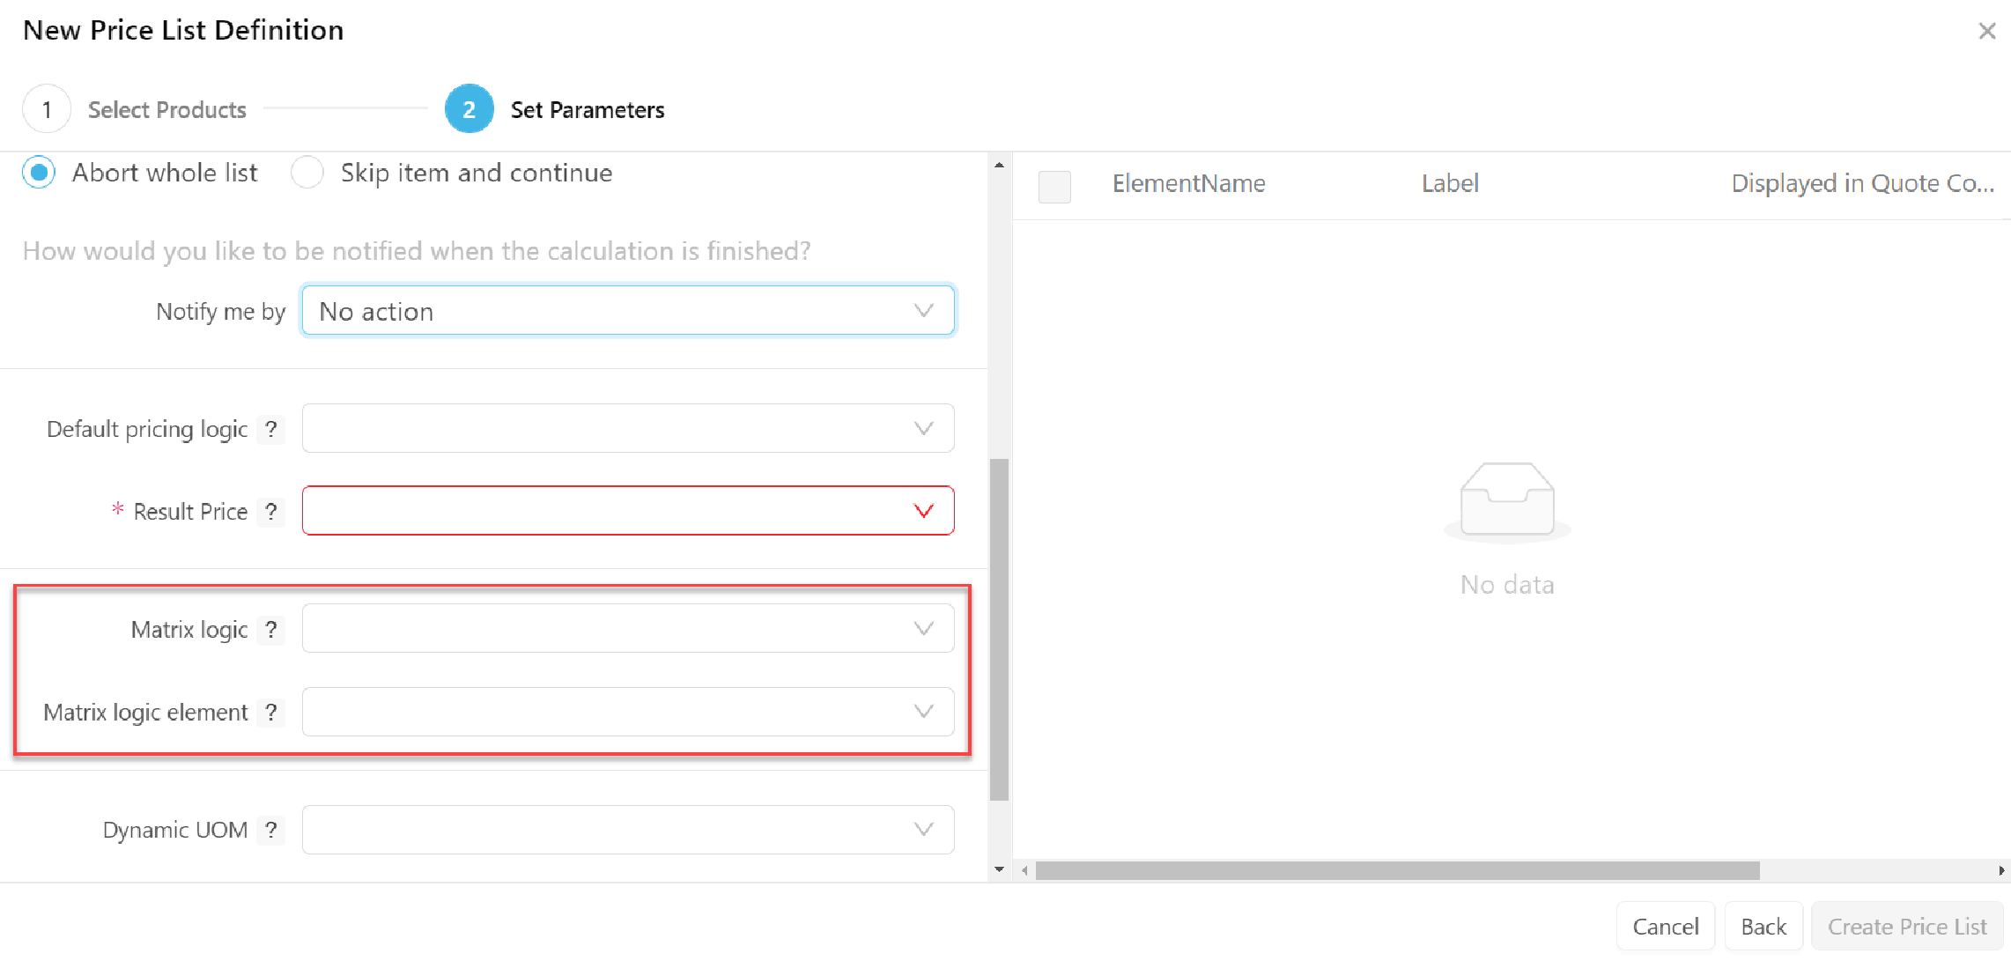This screenshot has height=961, width=2011.
Task: Select Skip item and continue option
Action: tap(307, 173)
